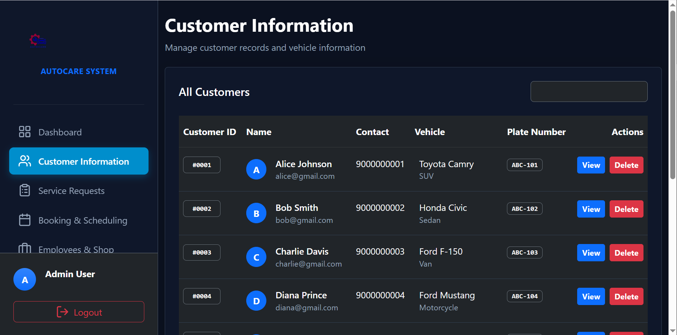The width and height of the screenshot is (677, 335).
Task: Delete Diana Prince's record
Action: [626, 297]
